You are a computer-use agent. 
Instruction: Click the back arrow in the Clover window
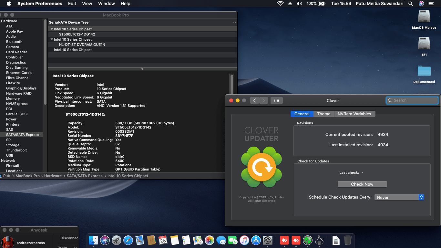coord(254,100)
